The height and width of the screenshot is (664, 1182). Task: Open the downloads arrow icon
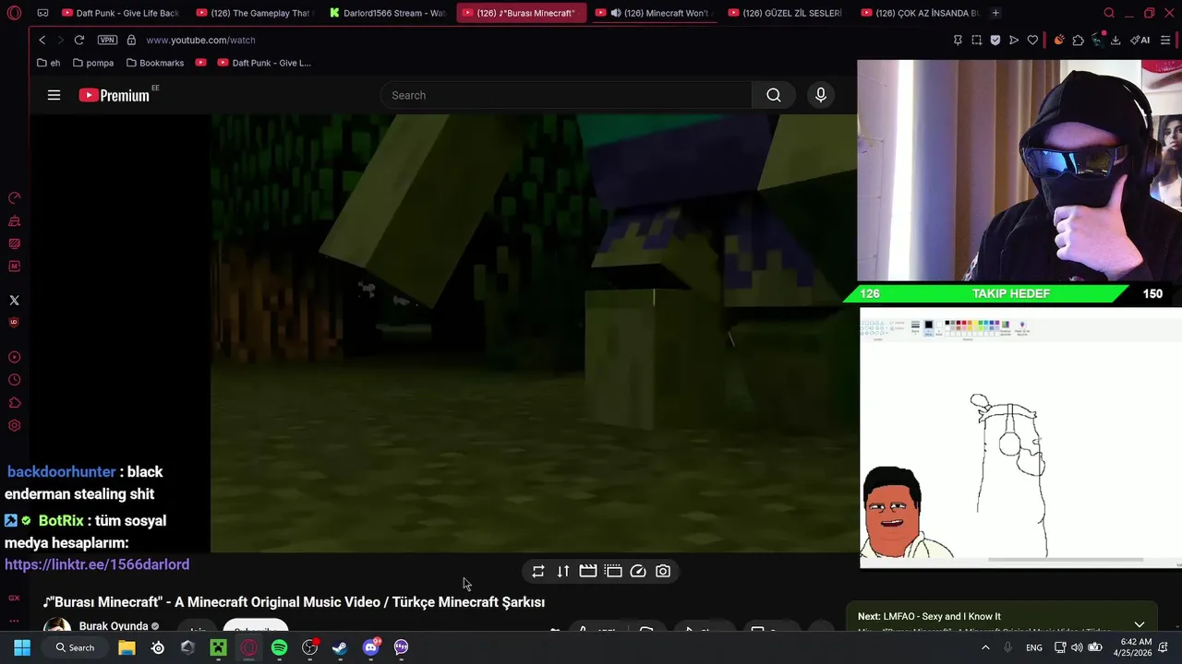tap(1116, 40)
